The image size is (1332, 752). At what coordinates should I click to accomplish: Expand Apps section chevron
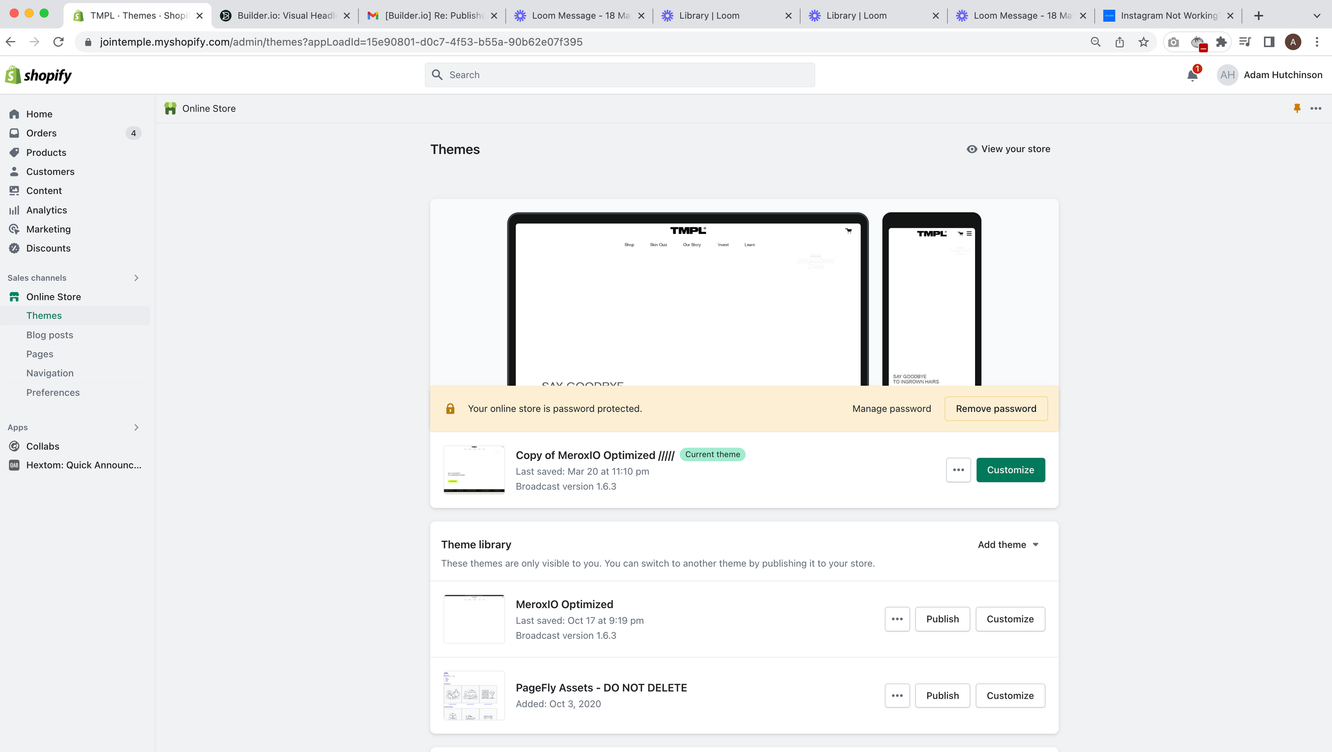coord(136,427)
